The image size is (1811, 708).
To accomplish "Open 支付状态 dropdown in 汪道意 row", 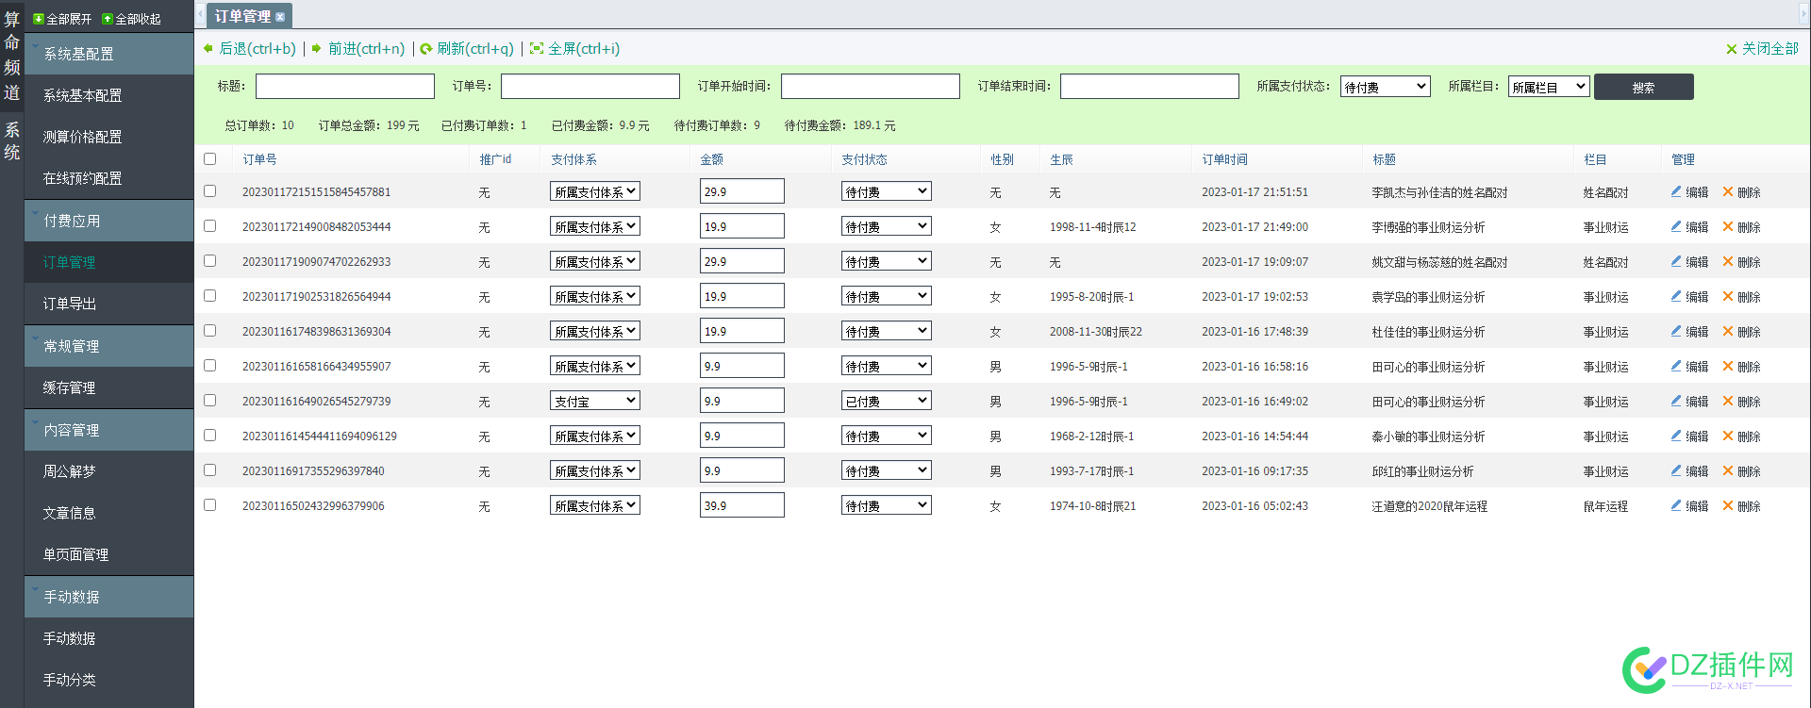I will tap(886, 505).
